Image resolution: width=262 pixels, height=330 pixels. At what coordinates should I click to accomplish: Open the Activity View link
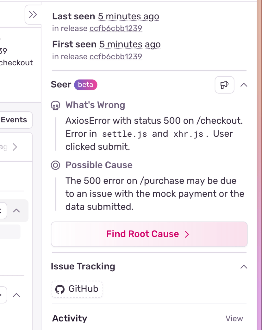pyautogui.click(x=234, y=318)
